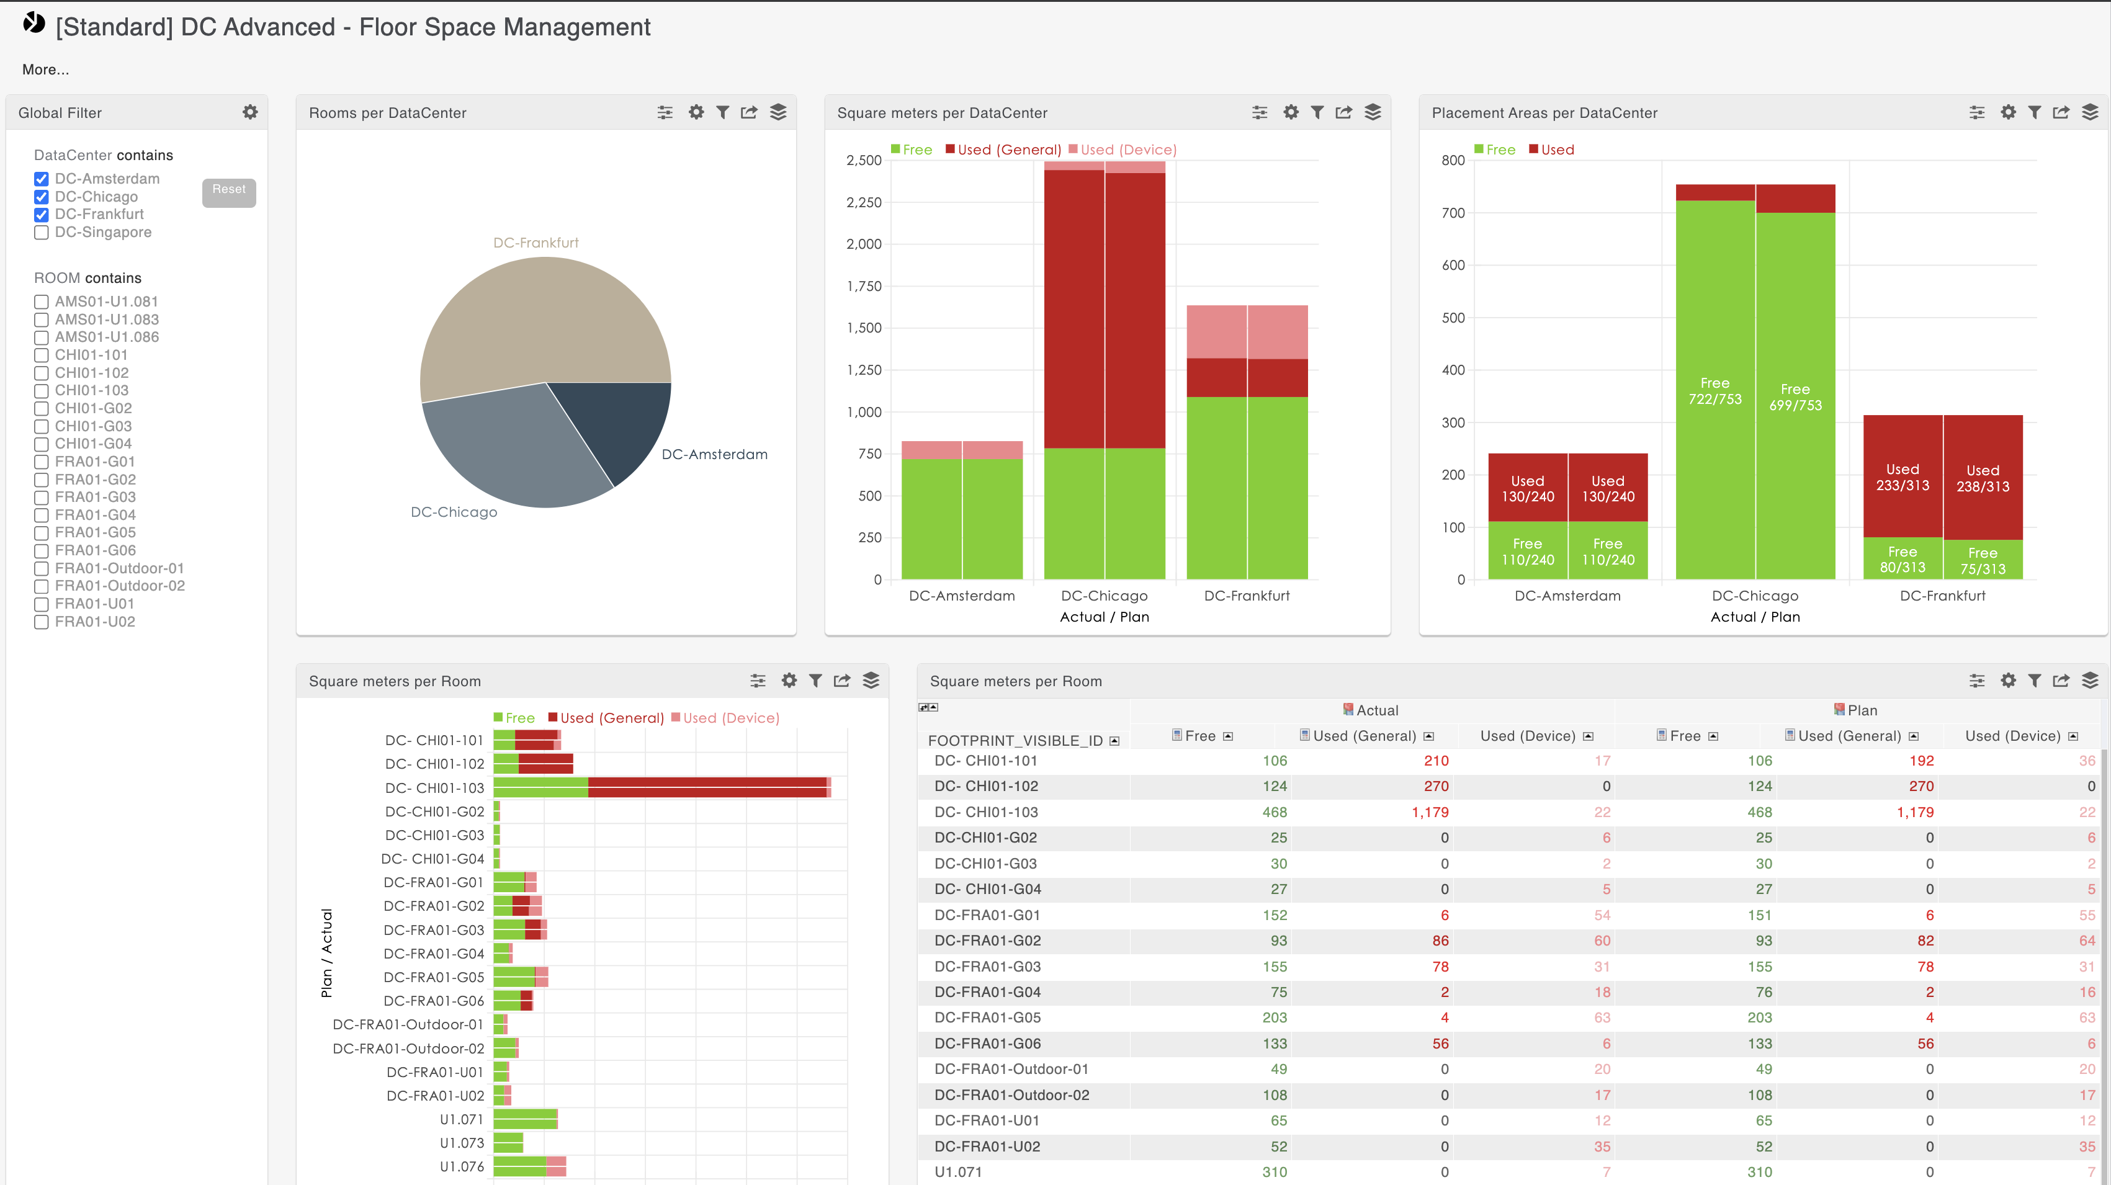Screen dimensions: 2111x1185
Task: Open sliders icon in Placement Areas per DataCenter panel
Action: 1976,112
